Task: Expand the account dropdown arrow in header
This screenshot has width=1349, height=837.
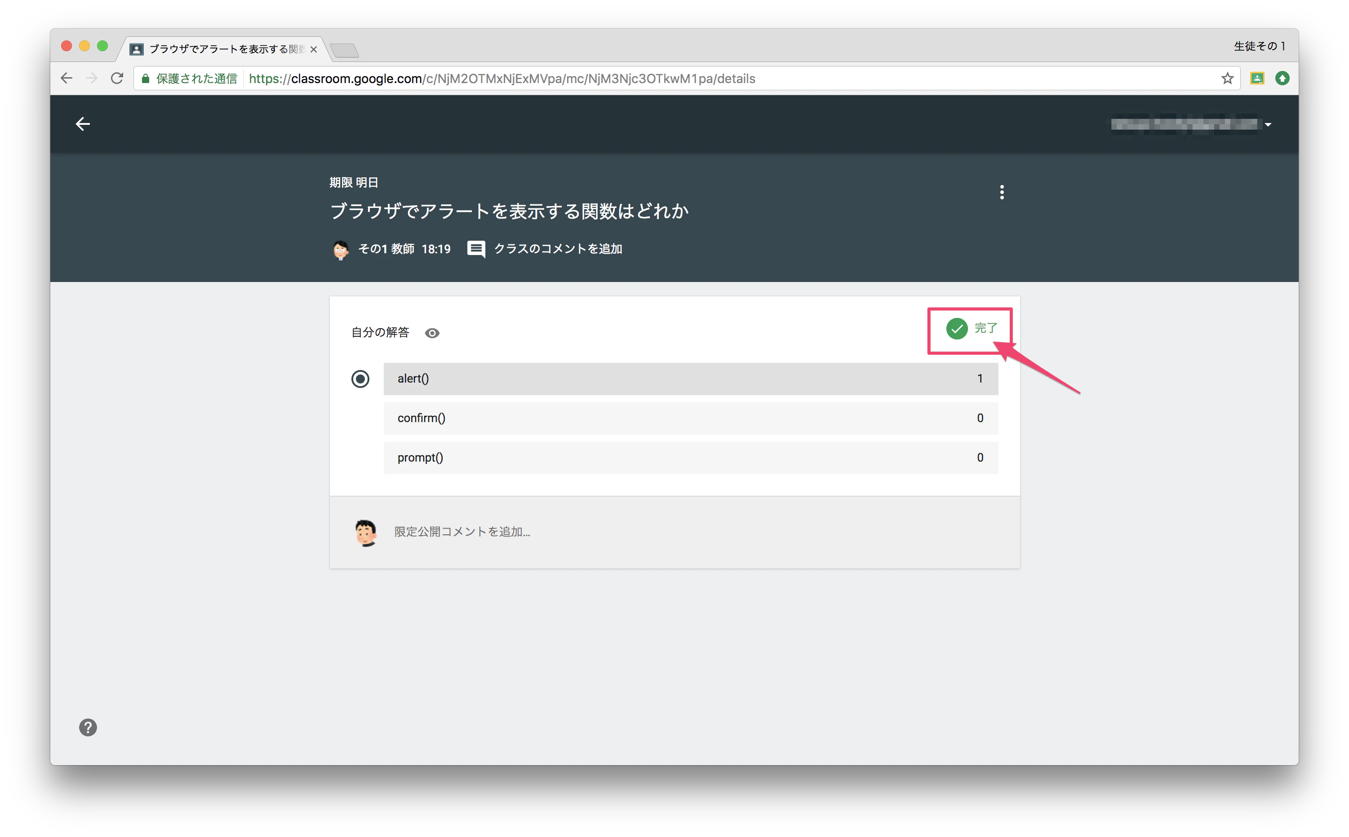Action: (1268, 124)
